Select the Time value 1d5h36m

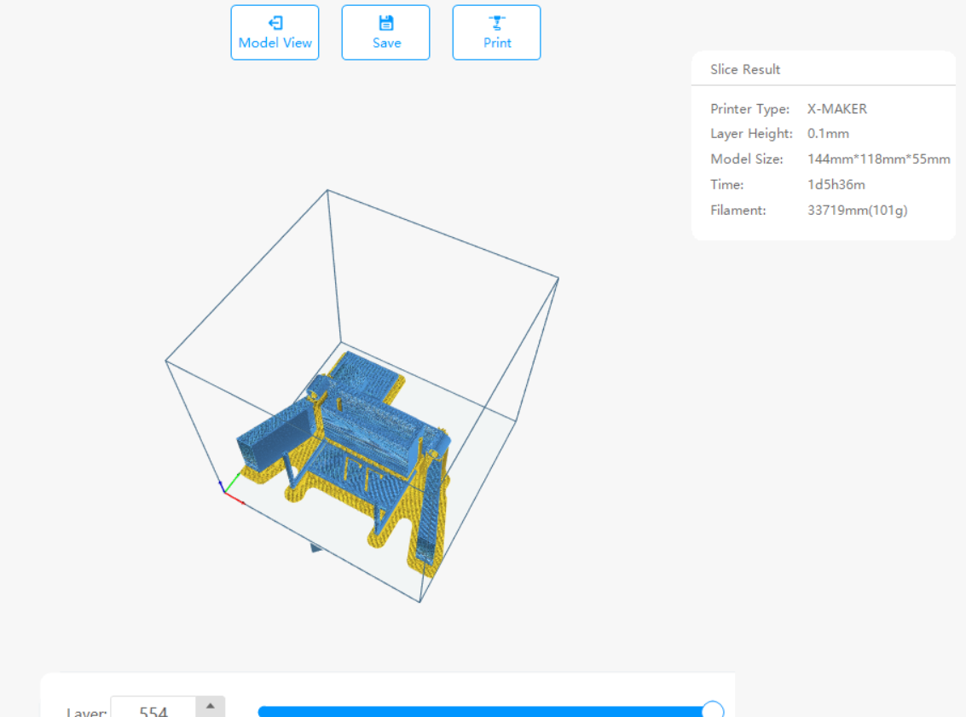[836, 185]
